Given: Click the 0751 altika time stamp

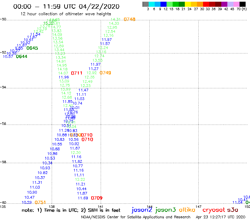Looking at the screenshot, I should (x=40, y=202).
